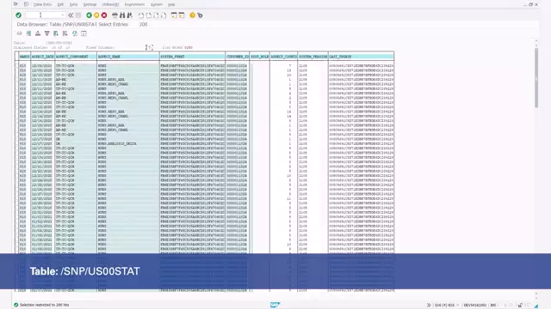Click the status message 'Selection restricted to 200 hits'
Screen dimensions: 551x309
pyautogui.click(x=44, y=306)
